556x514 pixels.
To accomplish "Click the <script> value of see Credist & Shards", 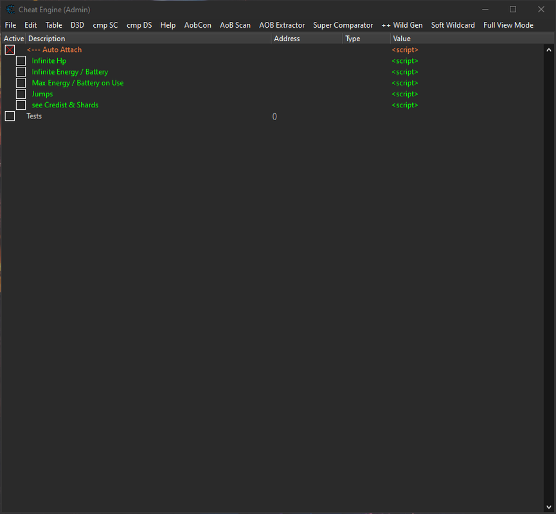I will point(404,105).
